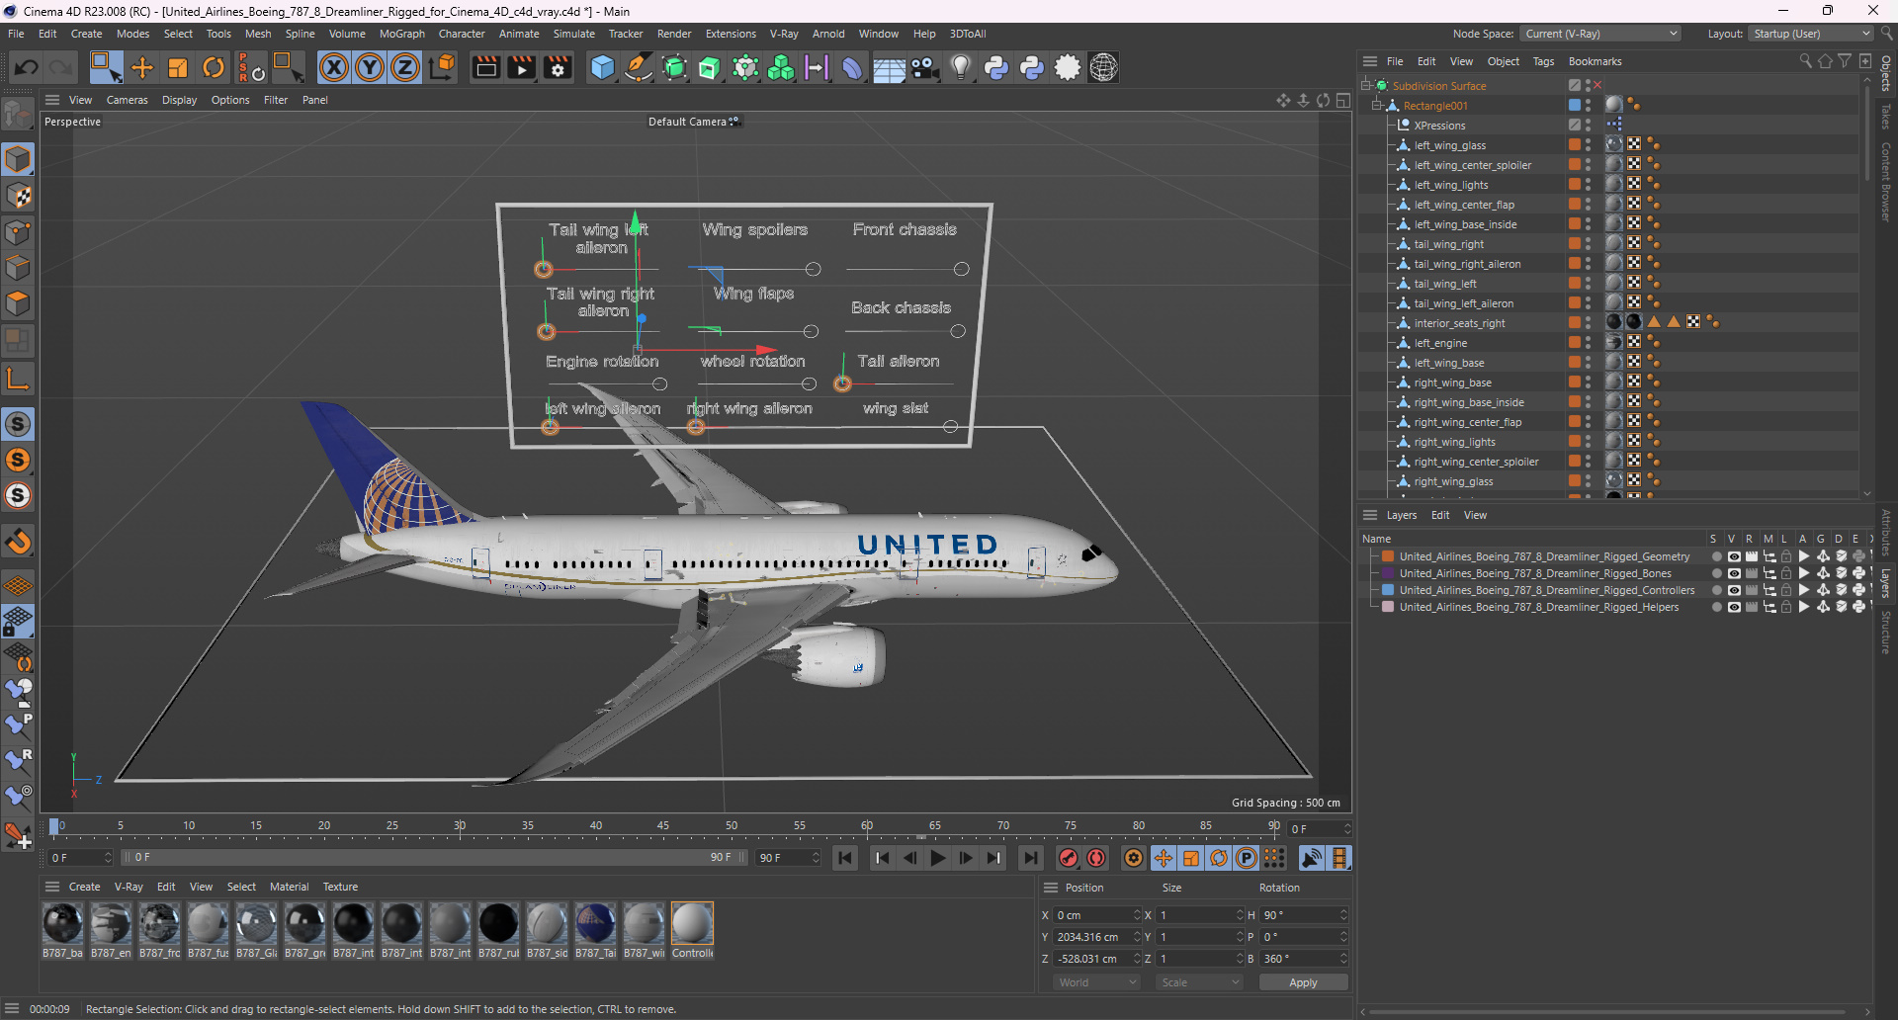Open the Layout dropdown
Image resolution: width=1898 pixels, height=1020 pixels.
tap(1811, 34)
